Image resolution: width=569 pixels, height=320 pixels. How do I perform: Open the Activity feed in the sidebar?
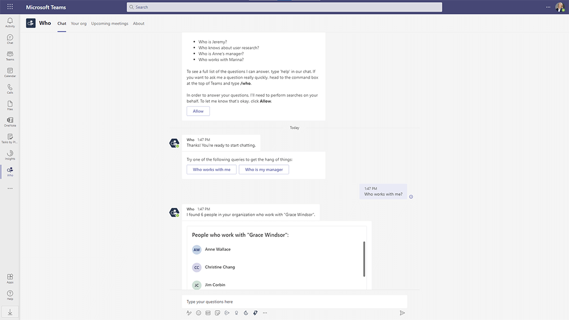point(9,22)
